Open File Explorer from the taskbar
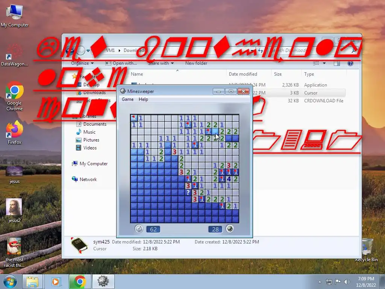The width and height of the screenshot is (385, 289). pos(32,281)
